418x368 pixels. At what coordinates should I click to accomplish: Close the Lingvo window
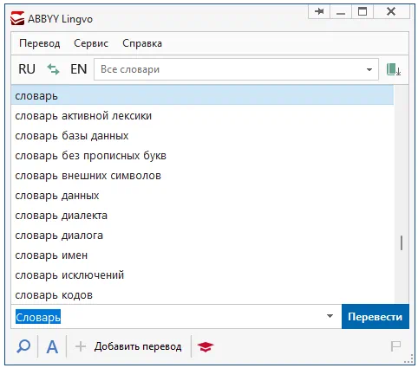tap(391, 11)
